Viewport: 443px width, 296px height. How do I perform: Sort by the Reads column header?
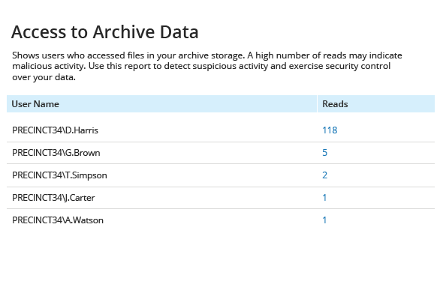pyautogui.click(x=335, y=104)
